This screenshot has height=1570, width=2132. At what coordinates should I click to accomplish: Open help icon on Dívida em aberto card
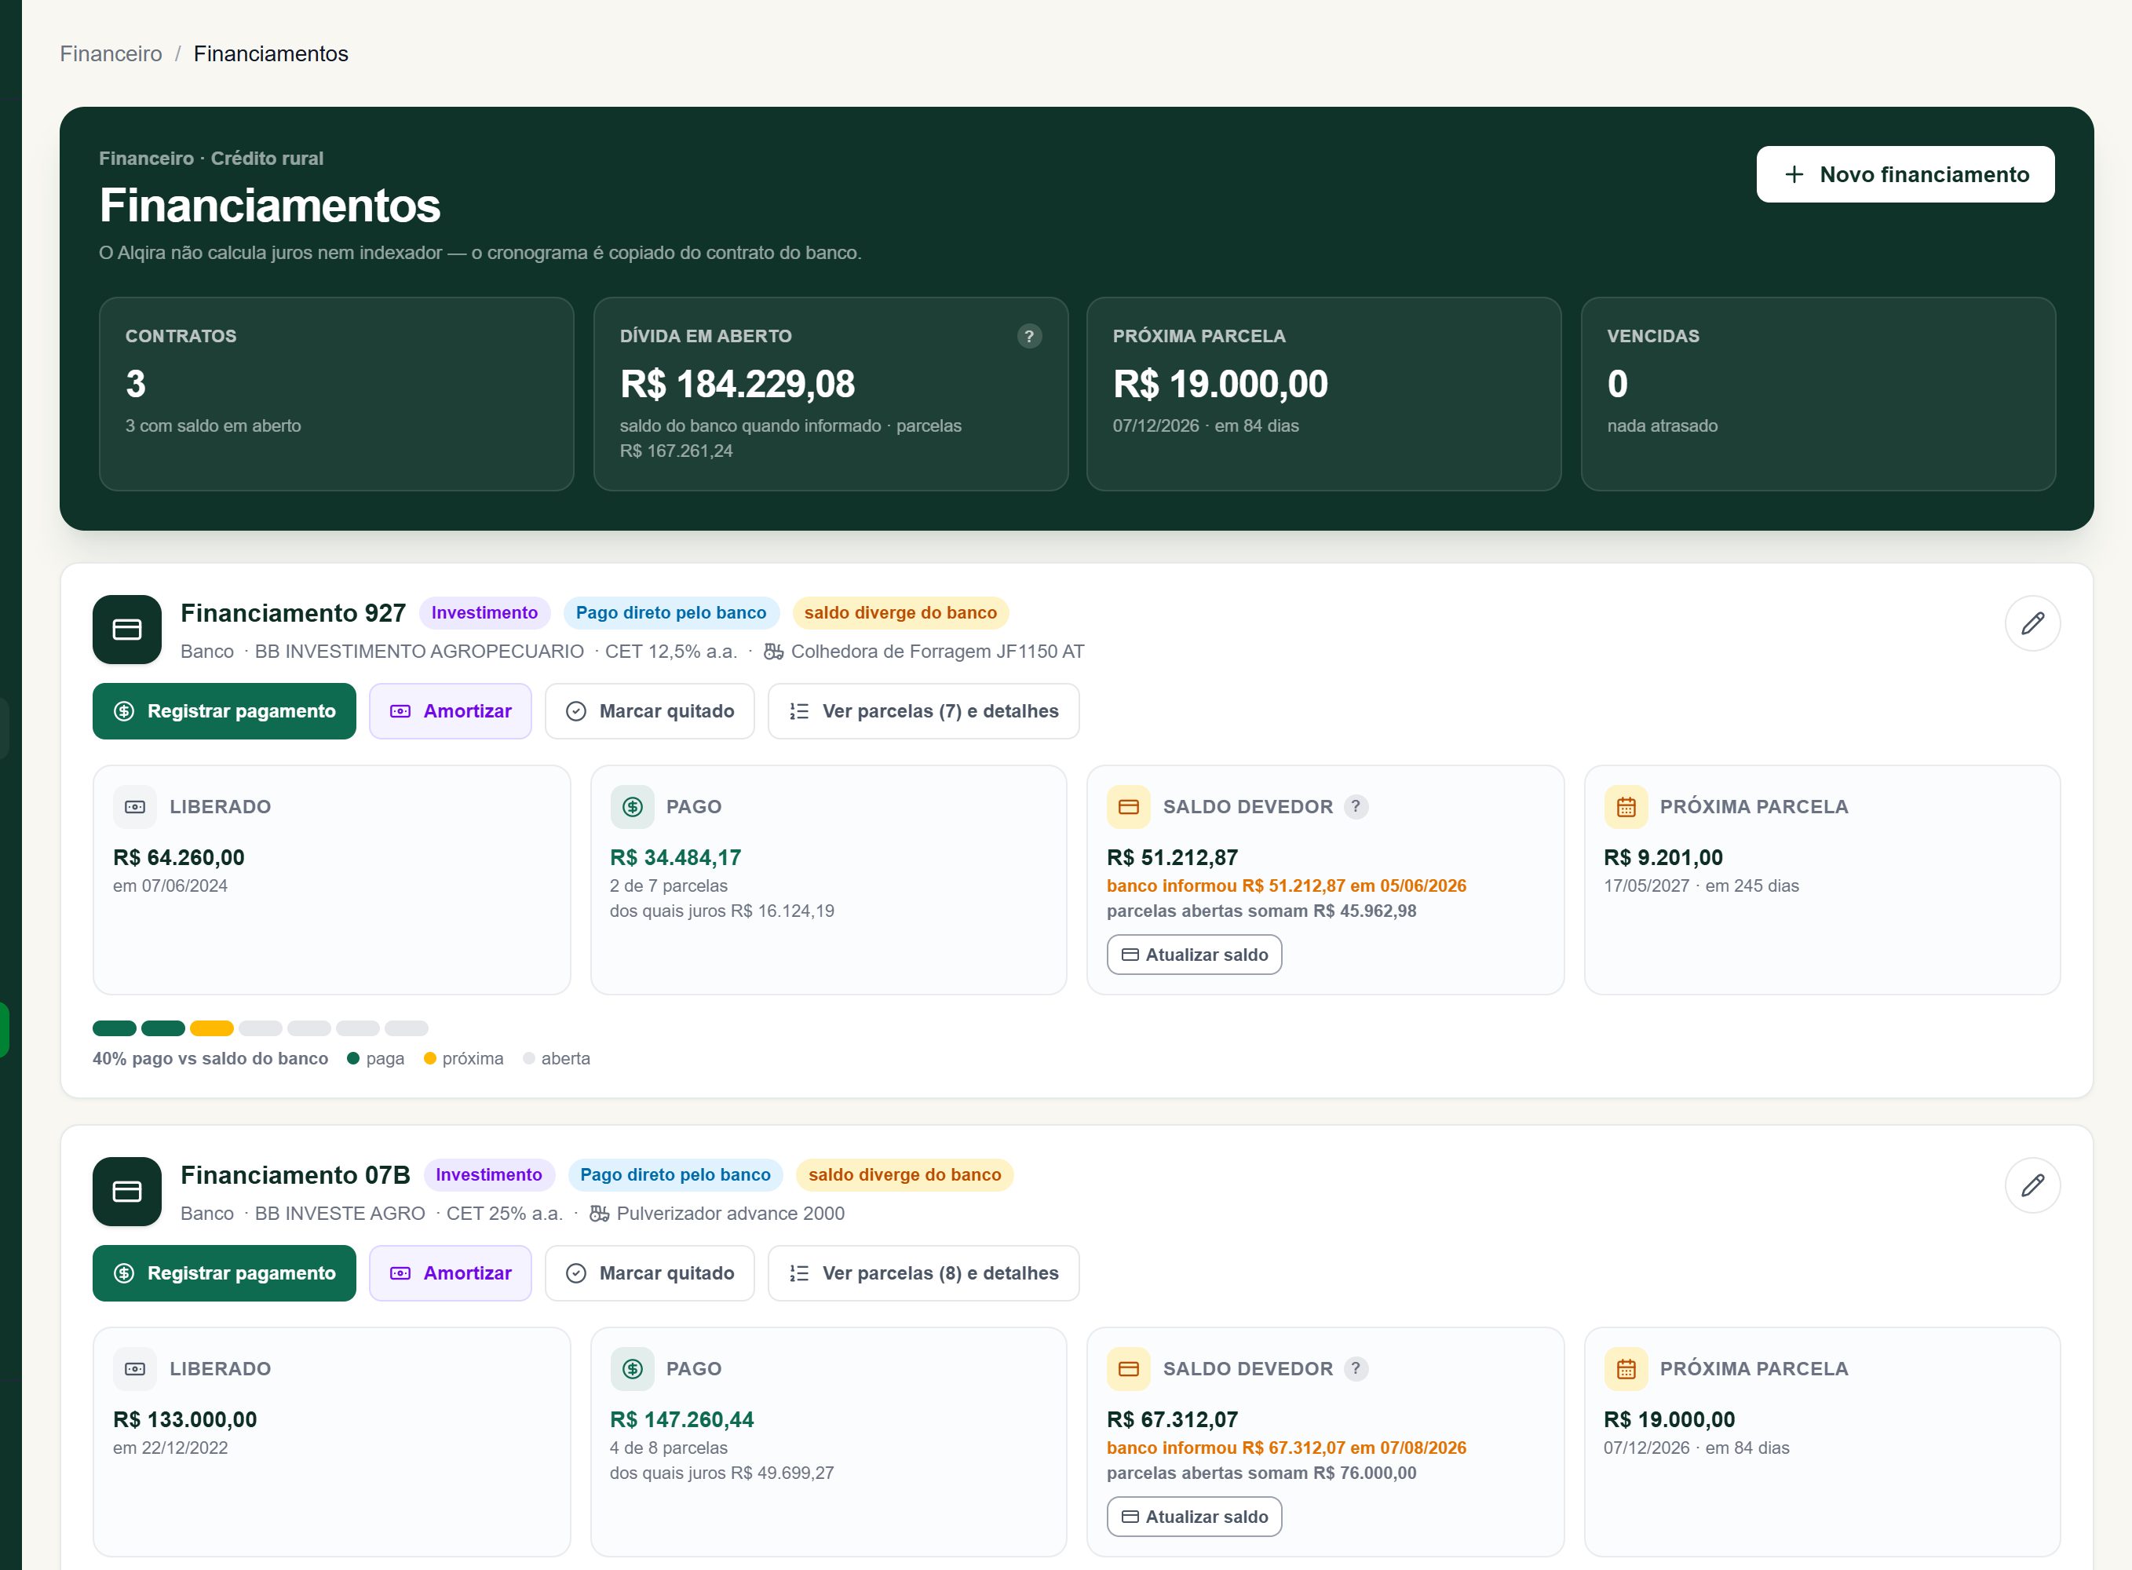(x=1029, y=337)
